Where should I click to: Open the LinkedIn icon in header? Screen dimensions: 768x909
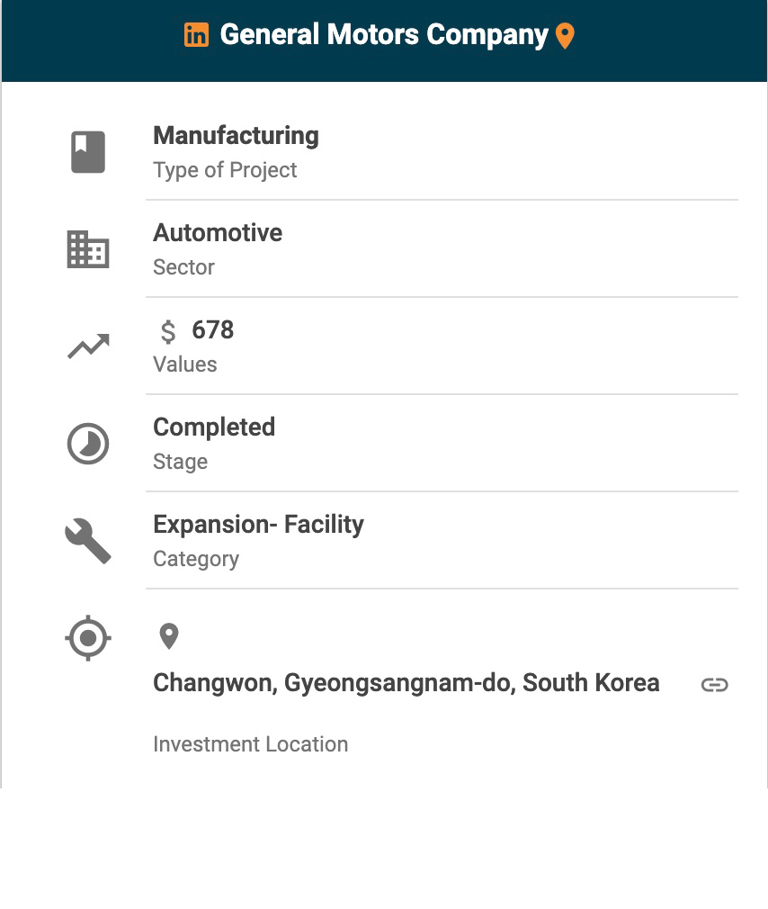point(196,35)
